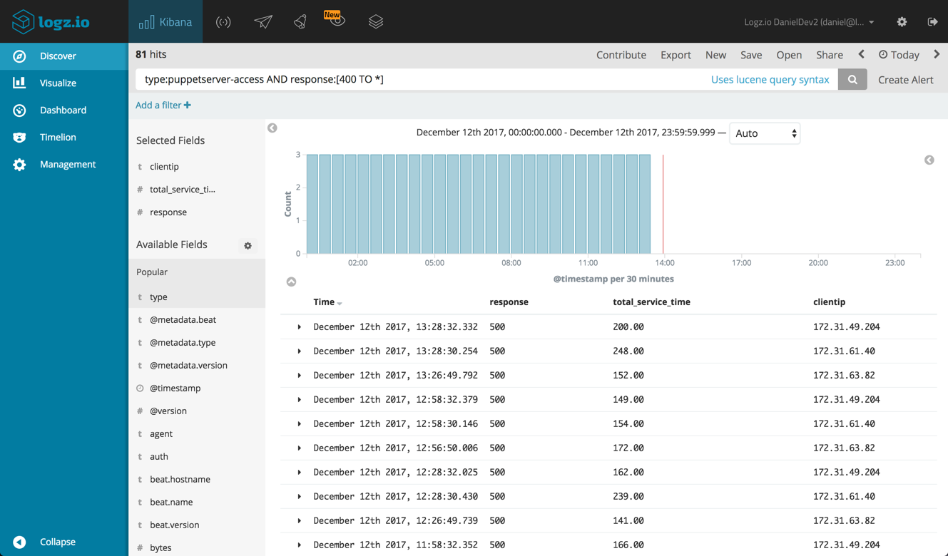This screenshot has height=556, width=948.
Task: Open Dashboard in the sidebar
Action: [x=64, y=110]
